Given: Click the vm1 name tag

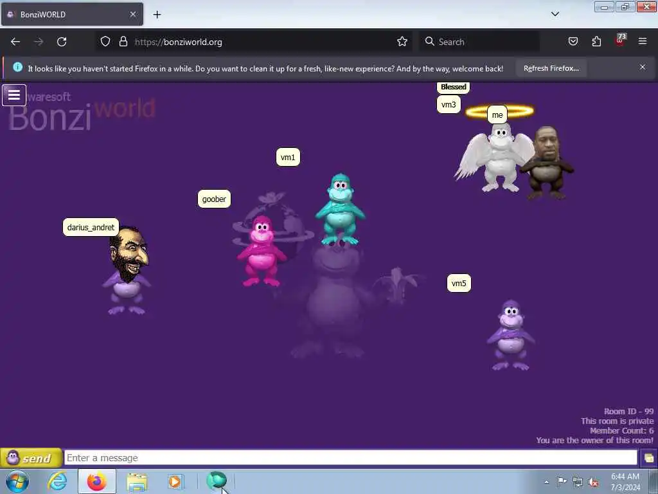Looking at the screenshot, I should pos(288,157).
